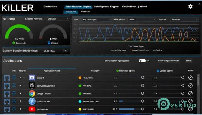Viewport: 202px width, 115px height.
Task: Click the youtube.com network adapter icon
Action: [7, 109]
